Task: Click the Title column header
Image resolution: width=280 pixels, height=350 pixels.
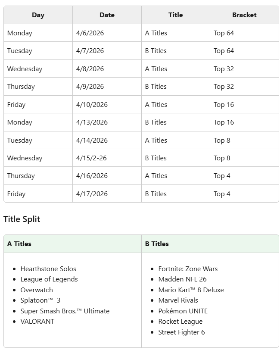Action: [175, 15]
